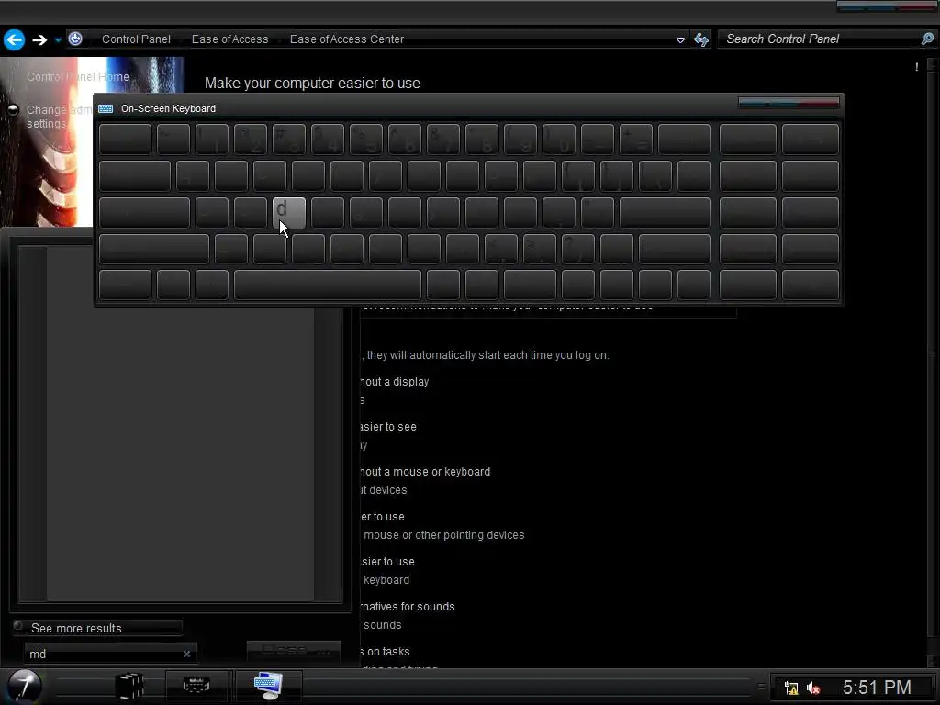This screenshot has height=705, width=940.
Task: Click the On-Screen Keyboard title icon
Action: point(106,108)
